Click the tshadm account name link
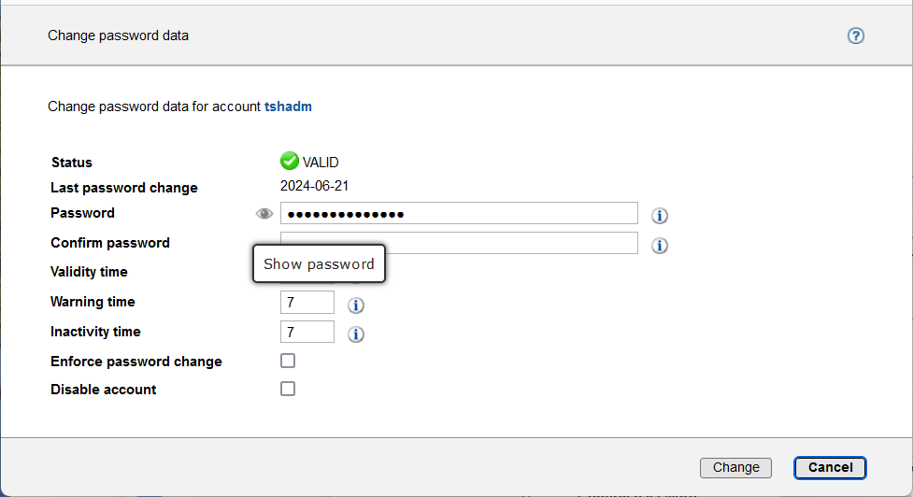This screenshot has height=497, width=913. tap(288, 106)
